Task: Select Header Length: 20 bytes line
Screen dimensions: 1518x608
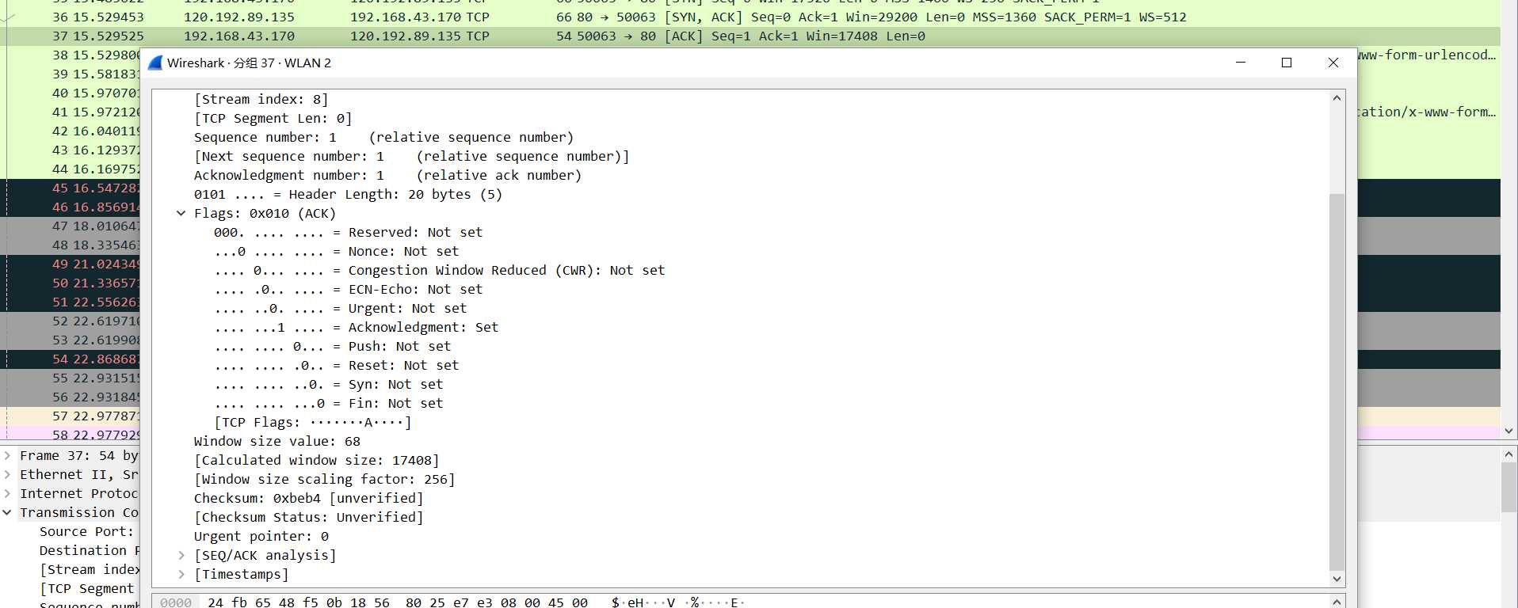Action: coord(348,194)
